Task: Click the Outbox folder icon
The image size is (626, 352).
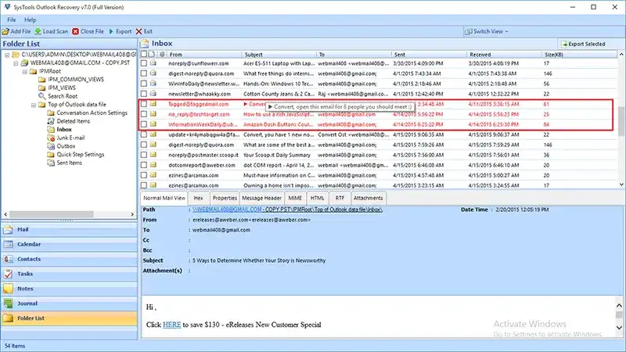Action: click(x=51, y=146)
